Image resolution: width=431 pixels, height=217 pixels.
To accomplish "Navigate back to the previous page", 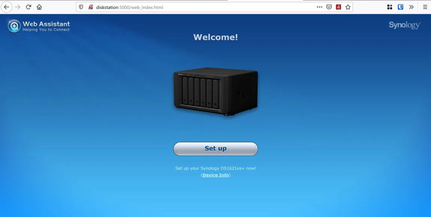I will pos(6,7).
